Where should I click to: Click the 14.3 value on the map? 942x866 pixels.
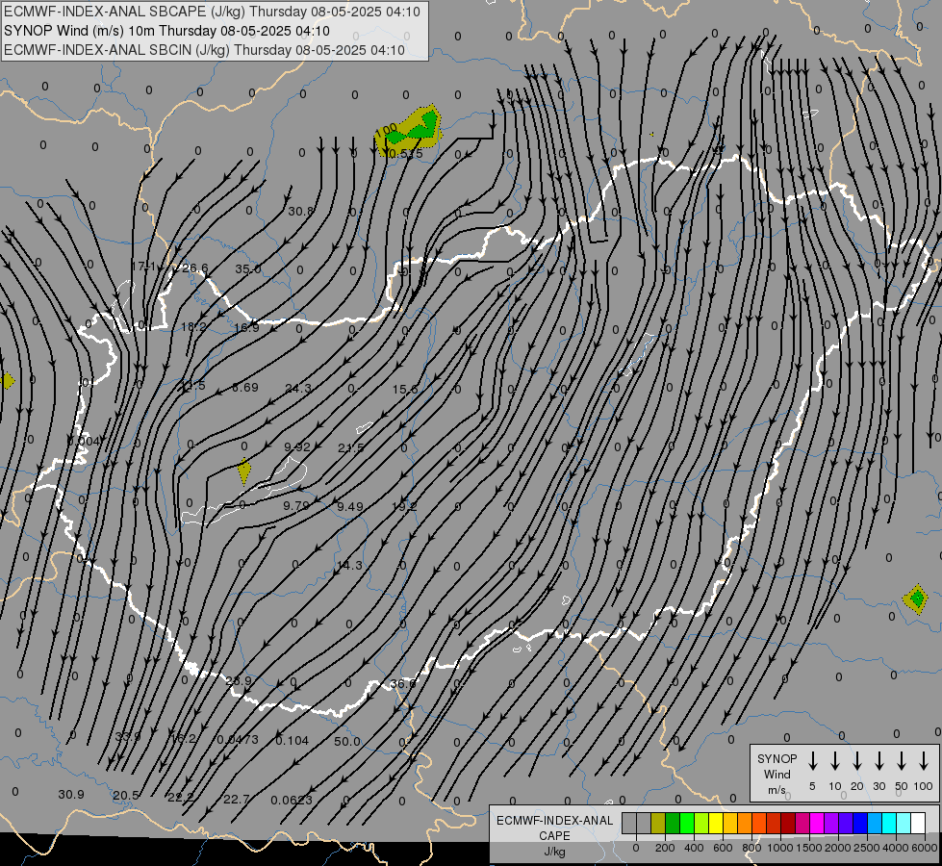click(x=349, y=565)
